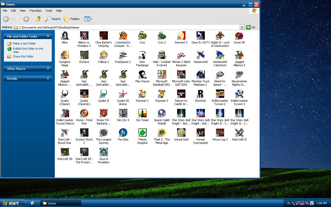
Task: Click Publish this folder to the Web
Action: coord(28,50)
